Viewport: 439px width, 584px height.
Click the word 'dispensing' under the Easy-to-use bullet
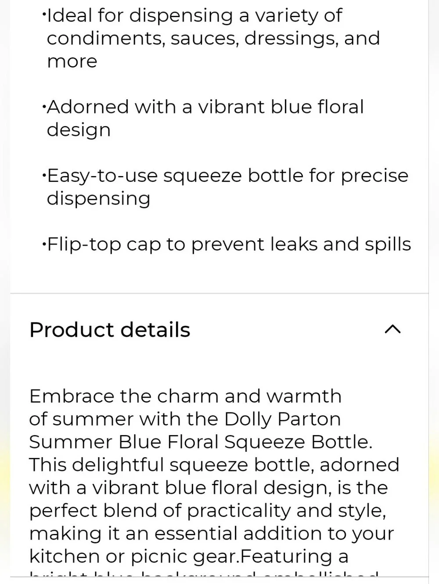click(98, 198)
